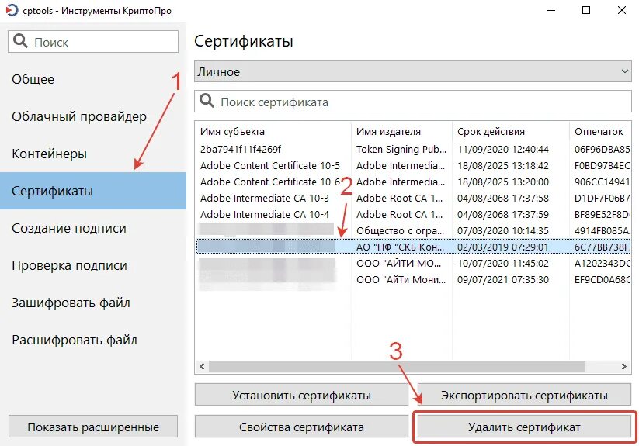Open the Личное certificate store dropdown

pos(413,71)
